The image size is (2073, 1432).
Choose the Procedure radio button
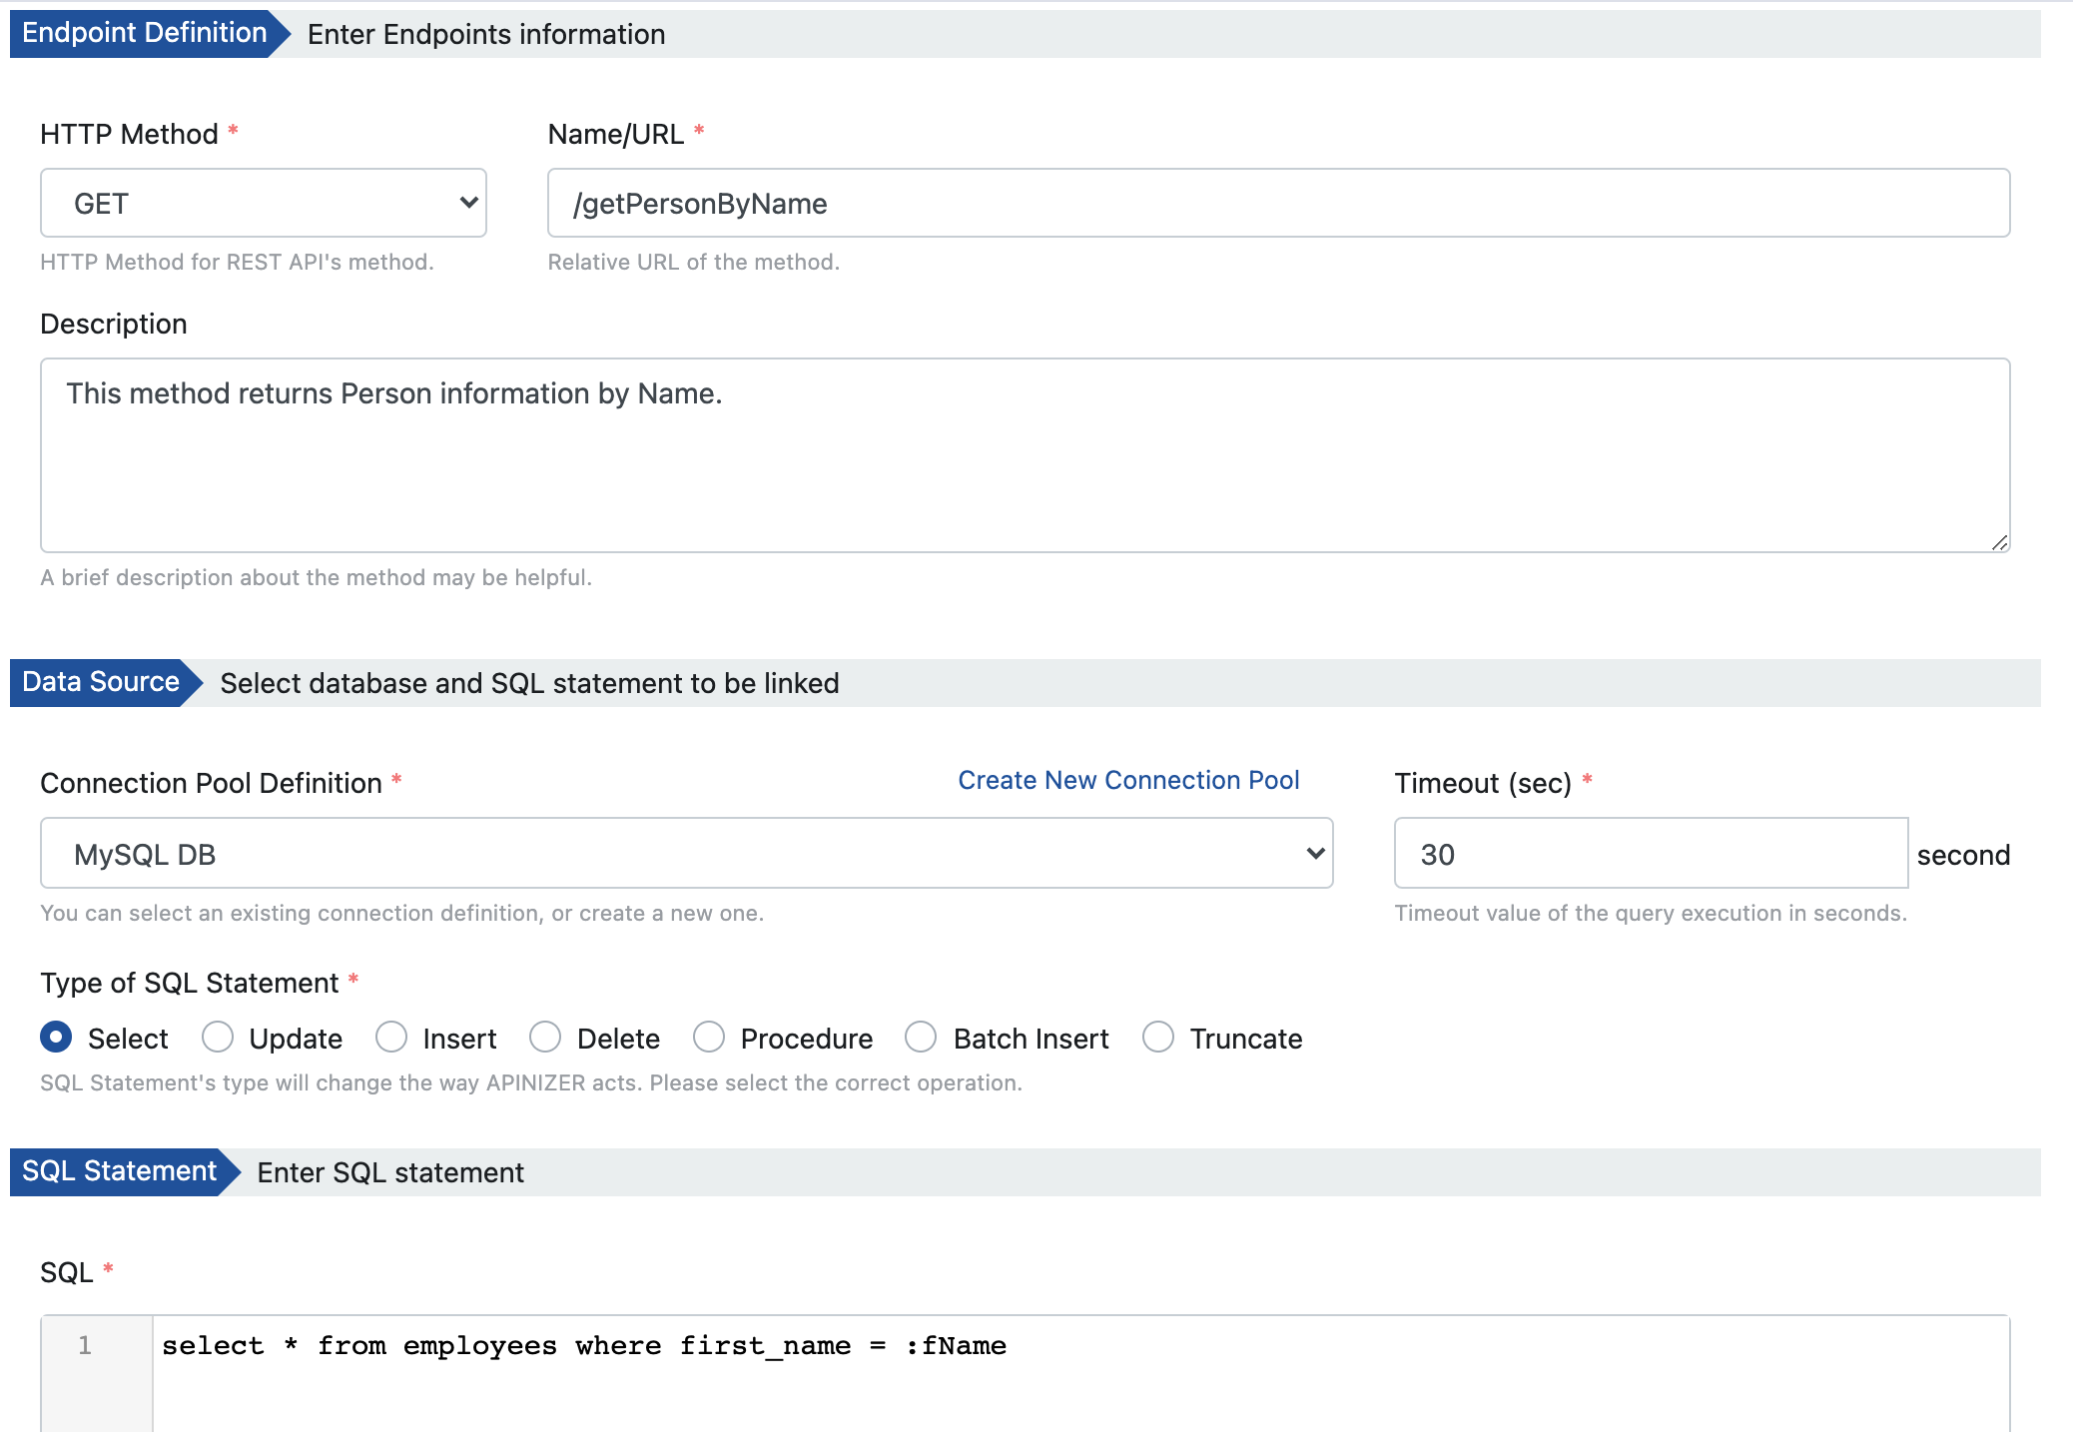tap(709, 1038)
